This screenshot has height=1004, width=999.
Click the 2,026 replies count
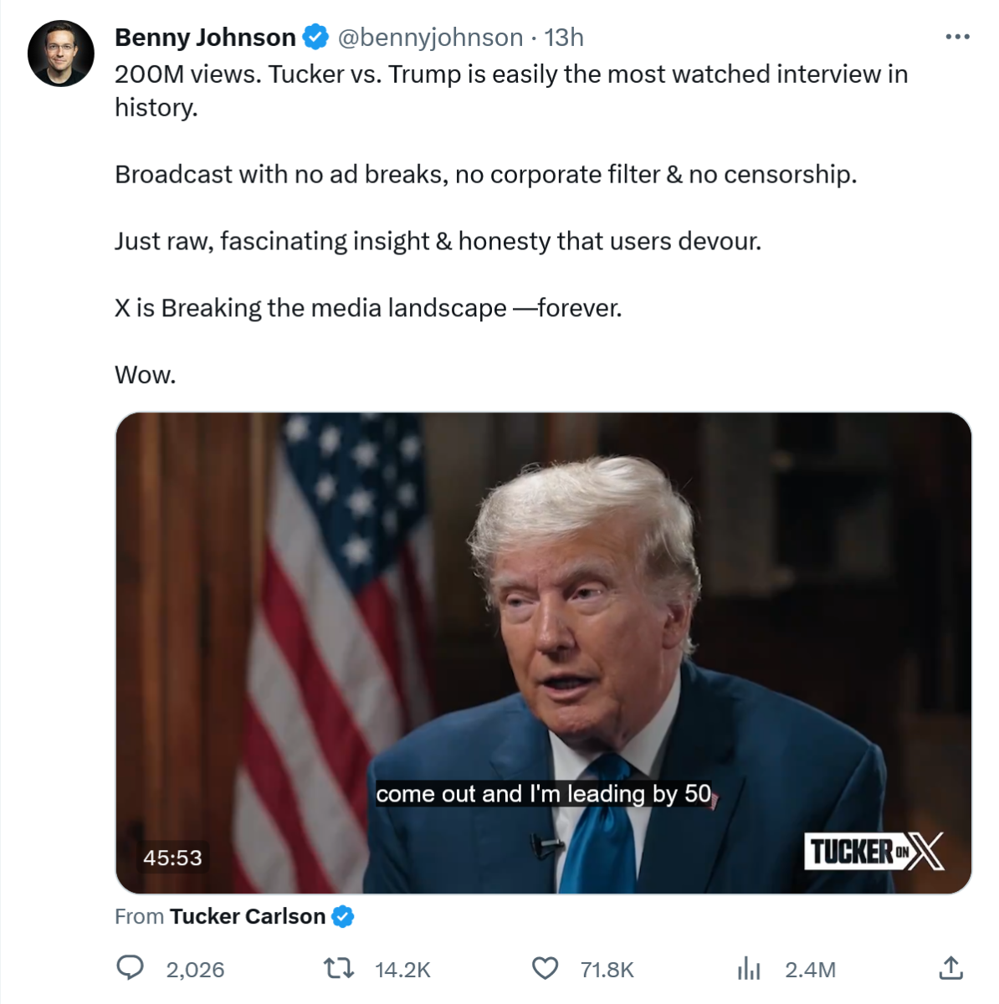coord(195,970)
